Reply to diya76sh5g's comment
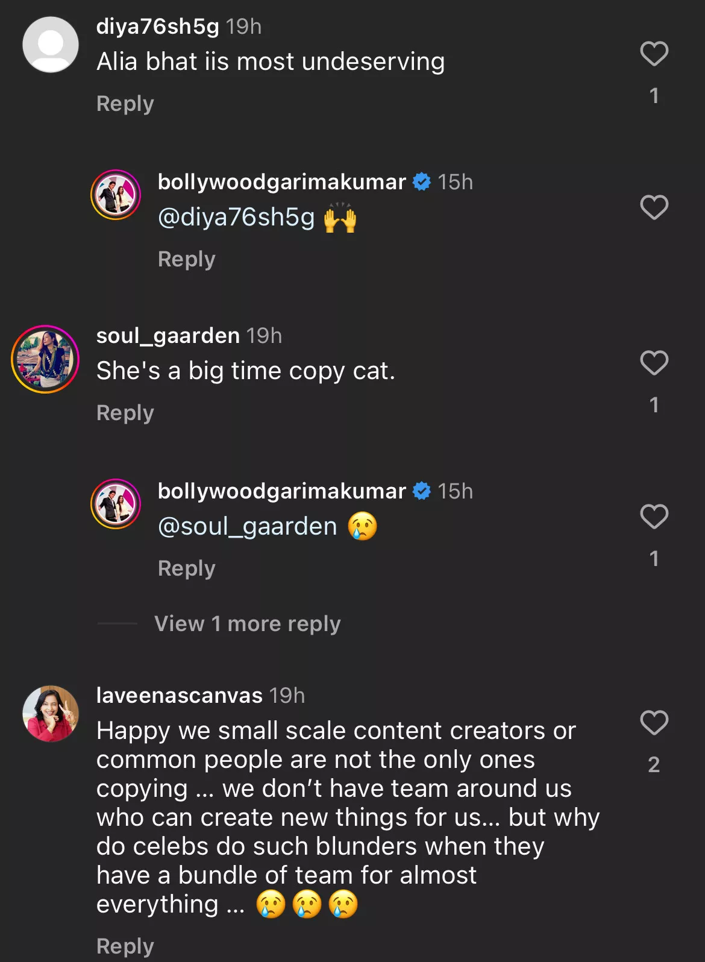The height and width of the screenshot is (962, 705). (x=125, y=104)
